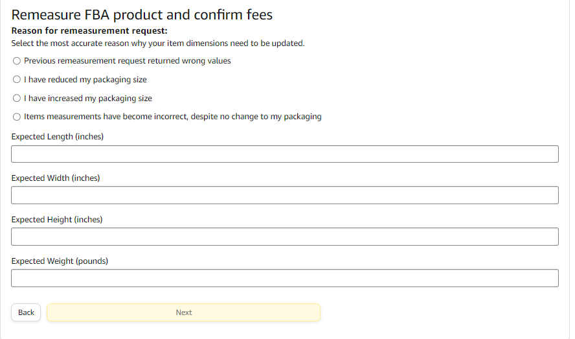
Task: Click the 'Expected Length (inches)' label text
Action: click(58, 137)
